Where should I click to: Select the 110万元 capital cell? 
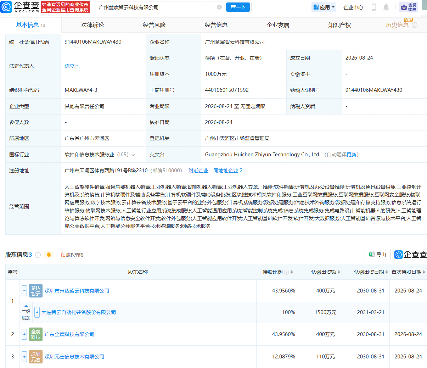coord(326,357)
